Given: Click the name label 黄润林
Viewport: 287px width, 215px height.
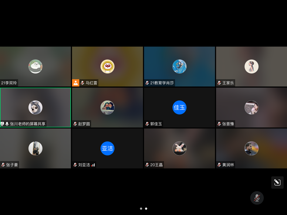Looking at the screenshot, I should 228,165.
